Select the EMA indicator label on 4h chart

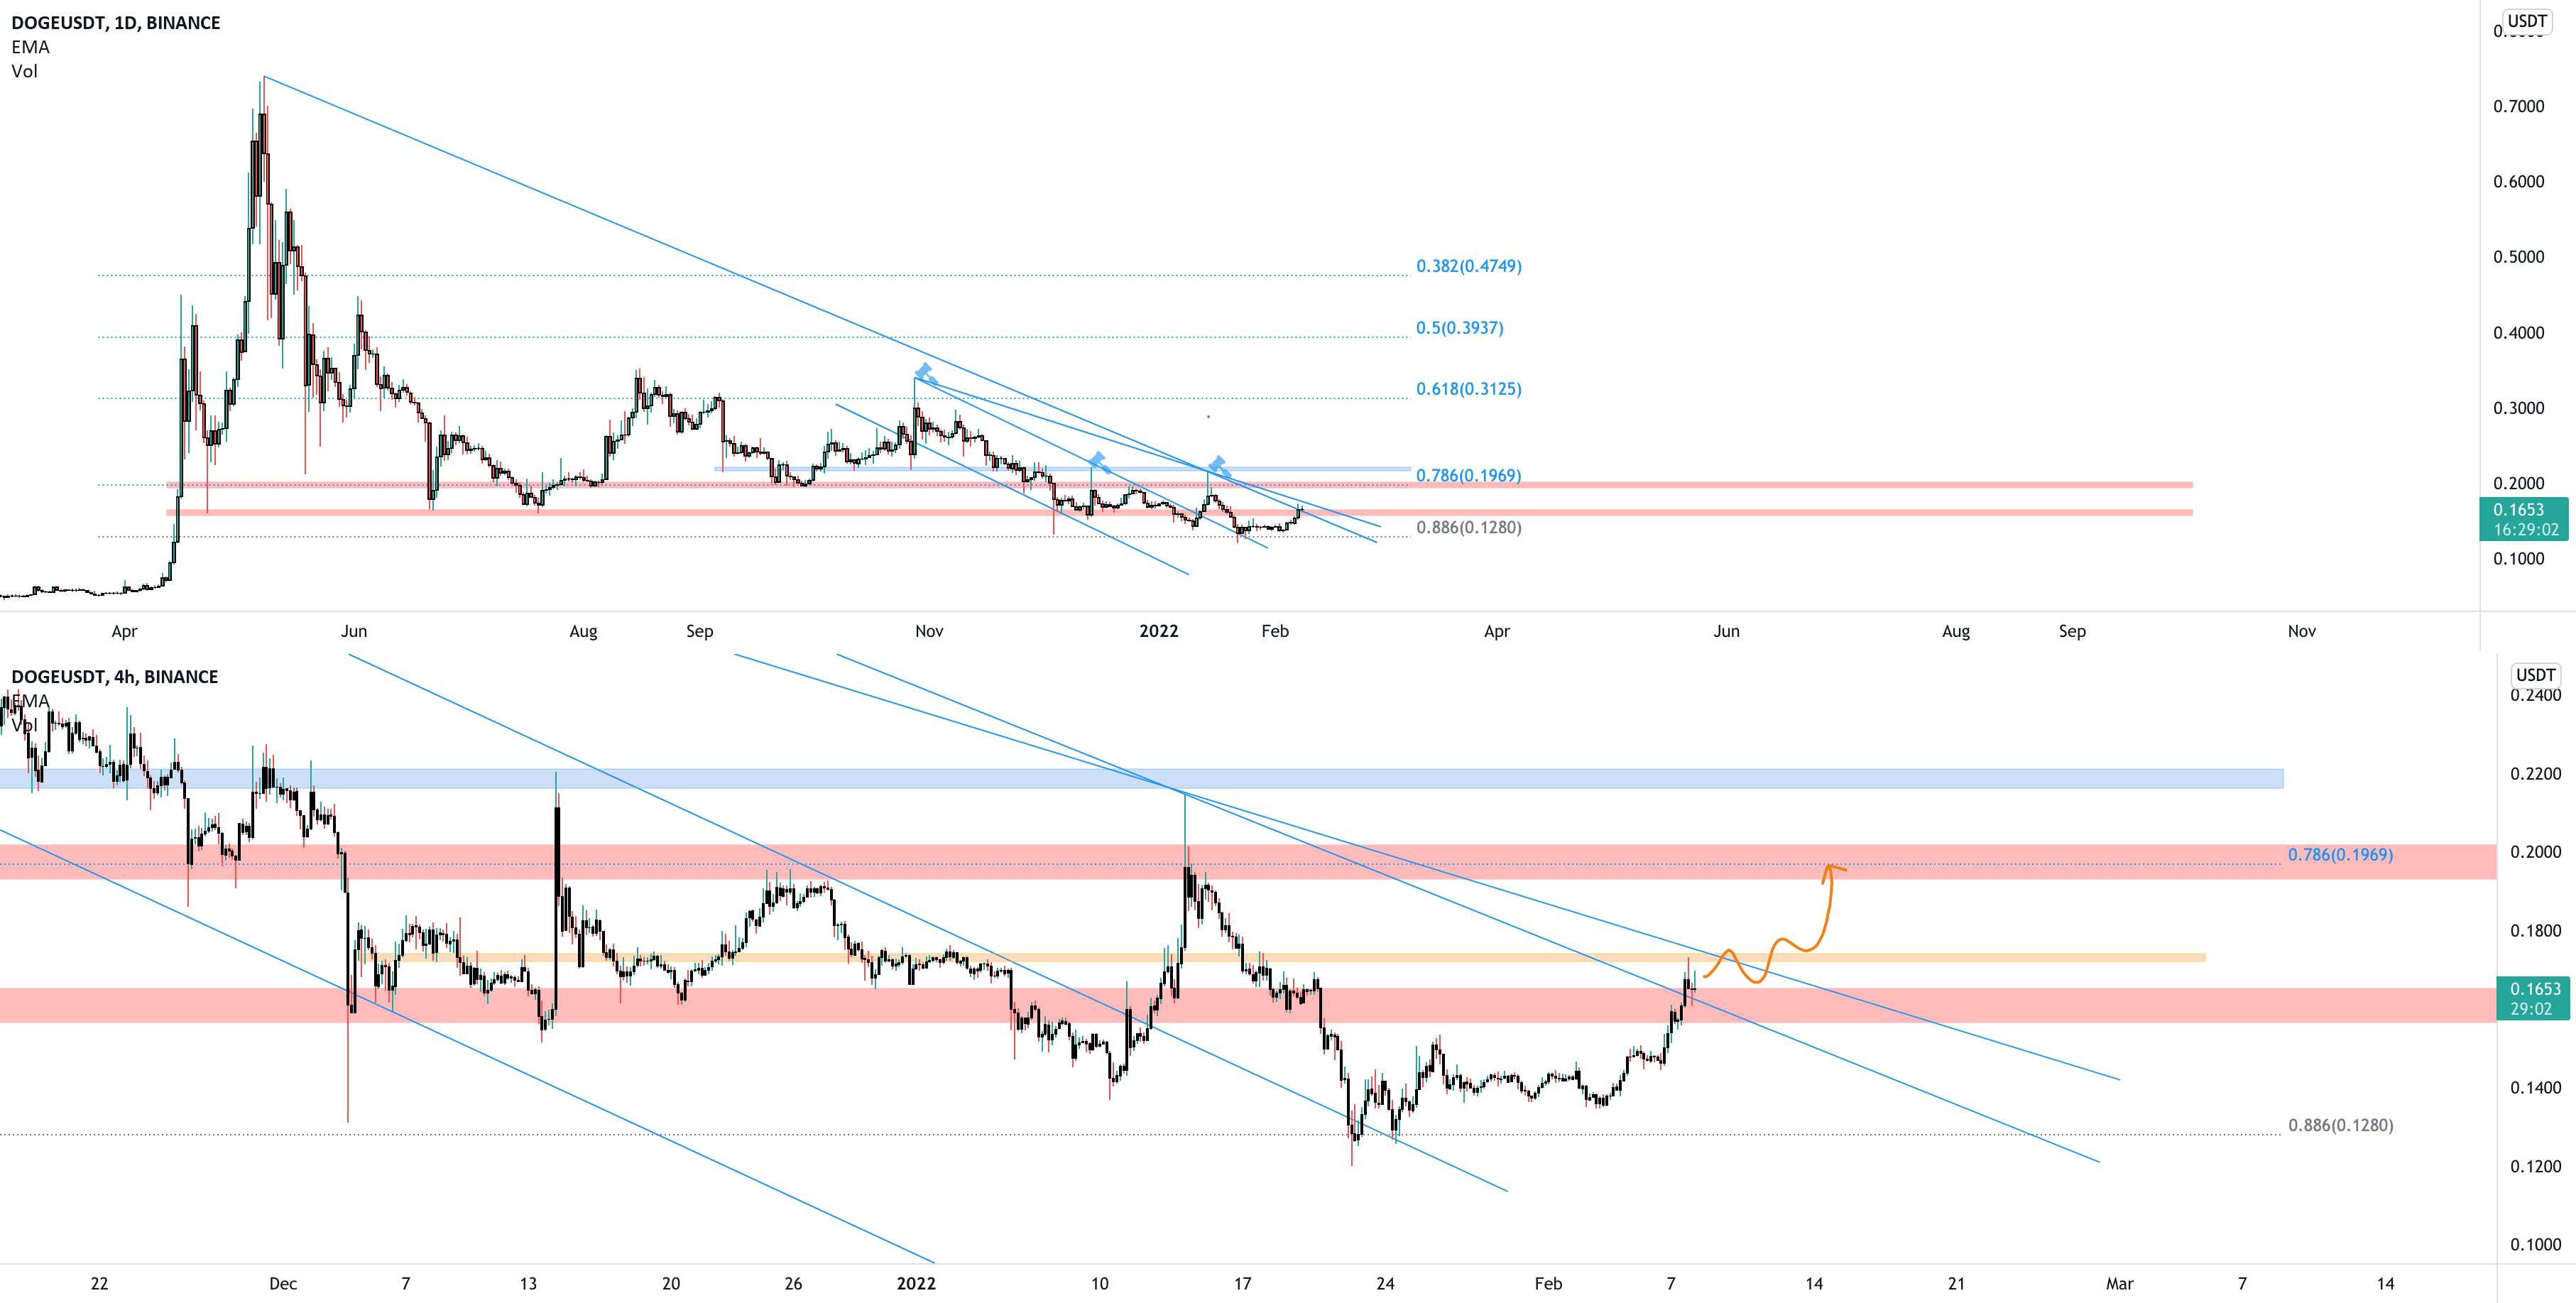pos(30,701)
